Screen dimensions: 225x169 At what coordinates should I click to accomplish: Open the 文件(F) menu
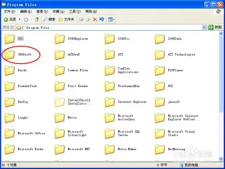pyautogui.click(x=9, y=12)
